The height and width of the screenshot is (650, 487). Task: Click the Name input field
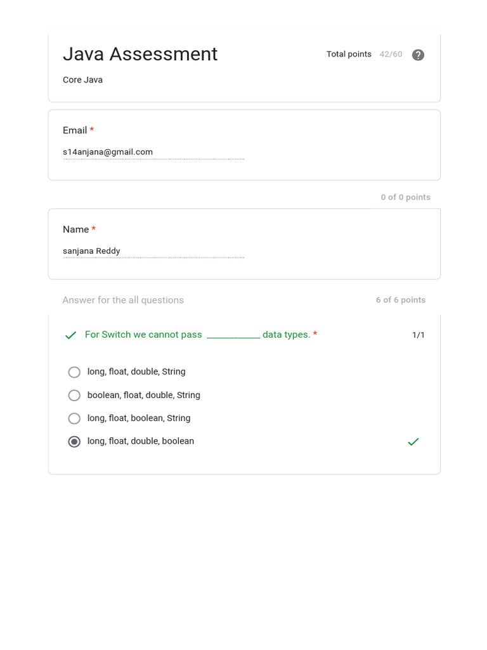[x=153, y=251]
